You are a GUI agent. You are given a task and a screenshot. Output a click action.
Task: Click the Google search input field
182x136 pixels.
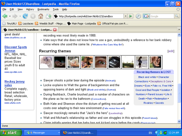point(162,16)
